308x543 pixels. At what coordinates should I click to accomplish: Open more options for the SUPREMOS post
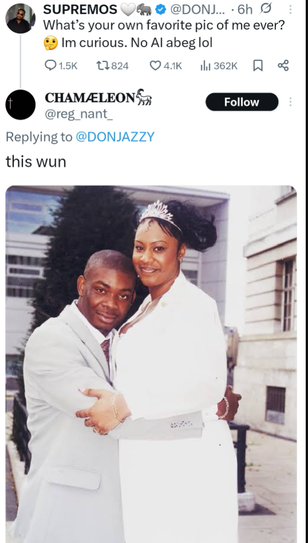290,9
